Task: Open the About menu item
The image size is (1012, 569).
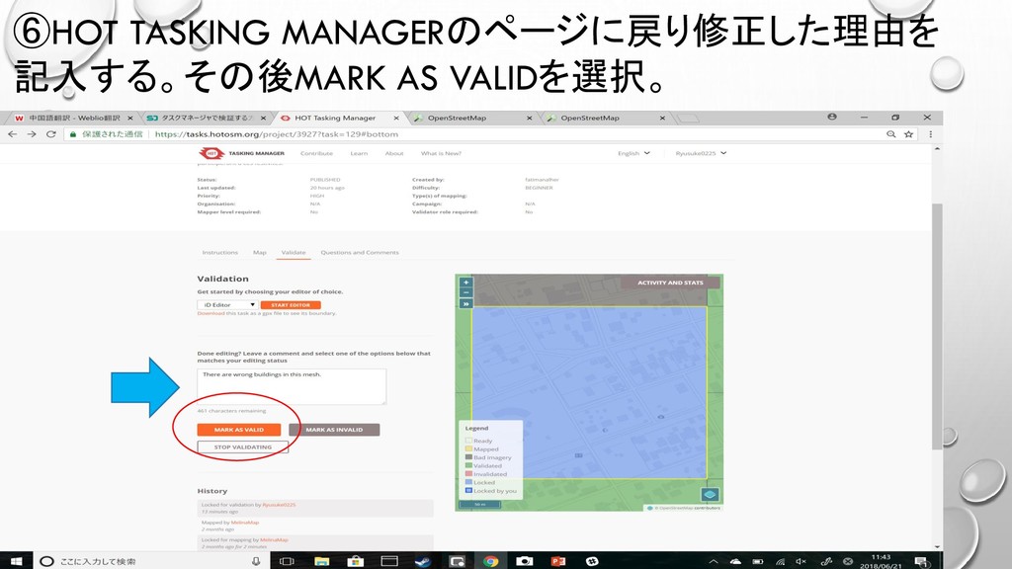Action: (x=394, y=153)
